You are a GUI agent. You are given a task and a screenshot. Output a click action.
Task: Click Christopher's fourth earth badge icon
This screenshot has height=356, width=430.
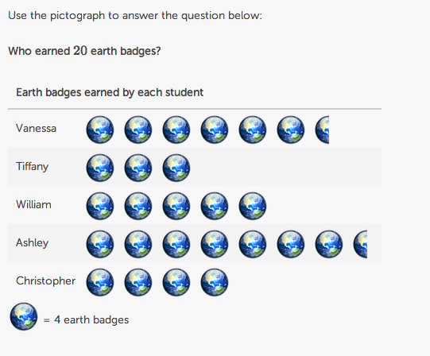tap(214, 282)
